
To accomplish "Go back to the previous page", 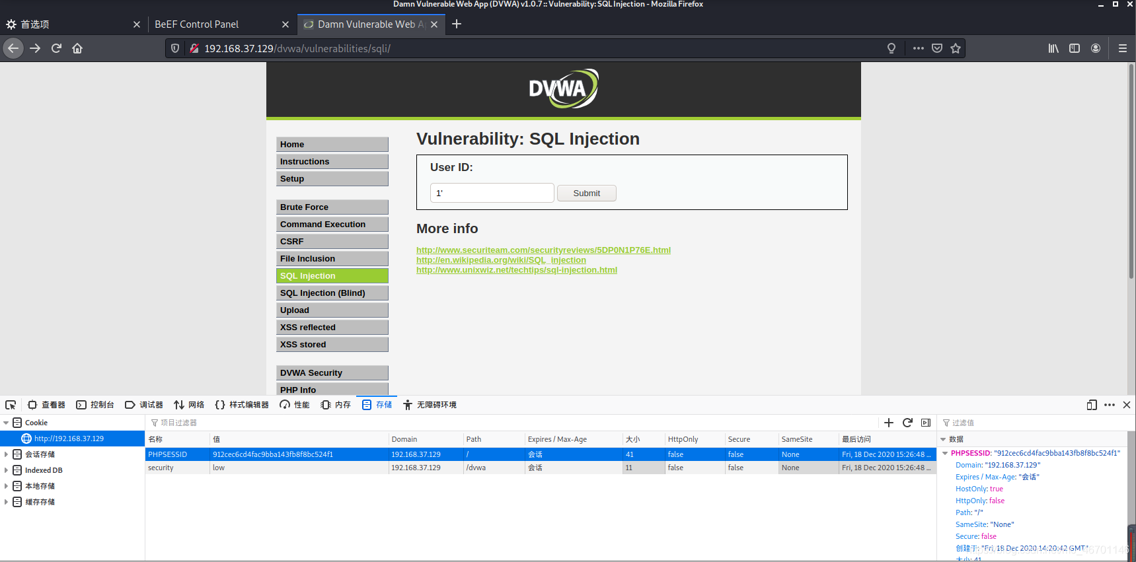I will [13, 48].
